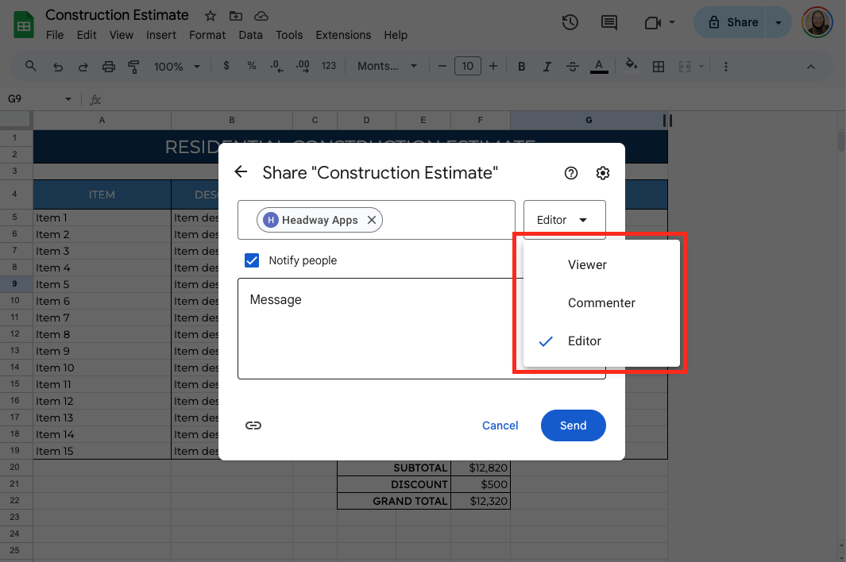Open the text color picker
The width and height of the screenshot is (846, 562).
pyautogui.click(x=599, y=67)
